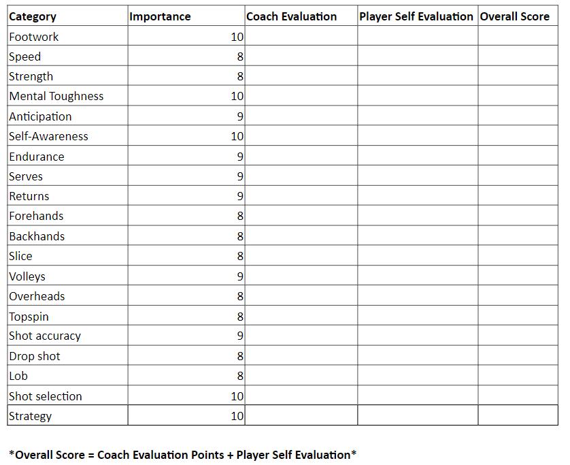Select the Overall Score cell for Strategy
The image size is (570, 465).
click(517, 415)
